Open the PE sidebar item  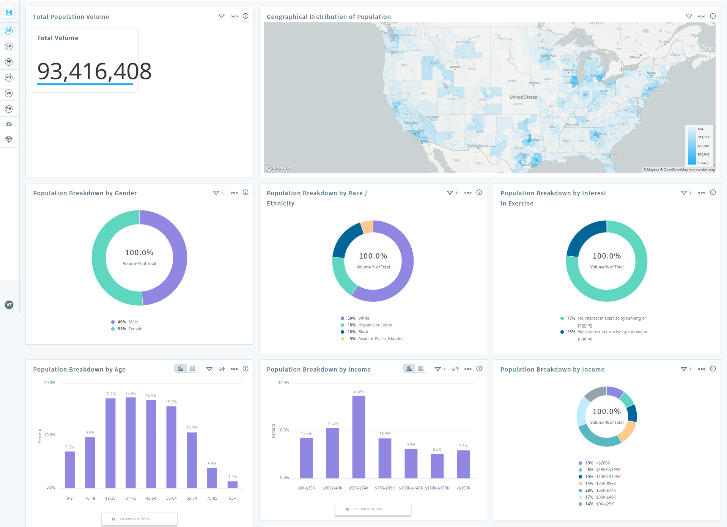pos(9,62)
